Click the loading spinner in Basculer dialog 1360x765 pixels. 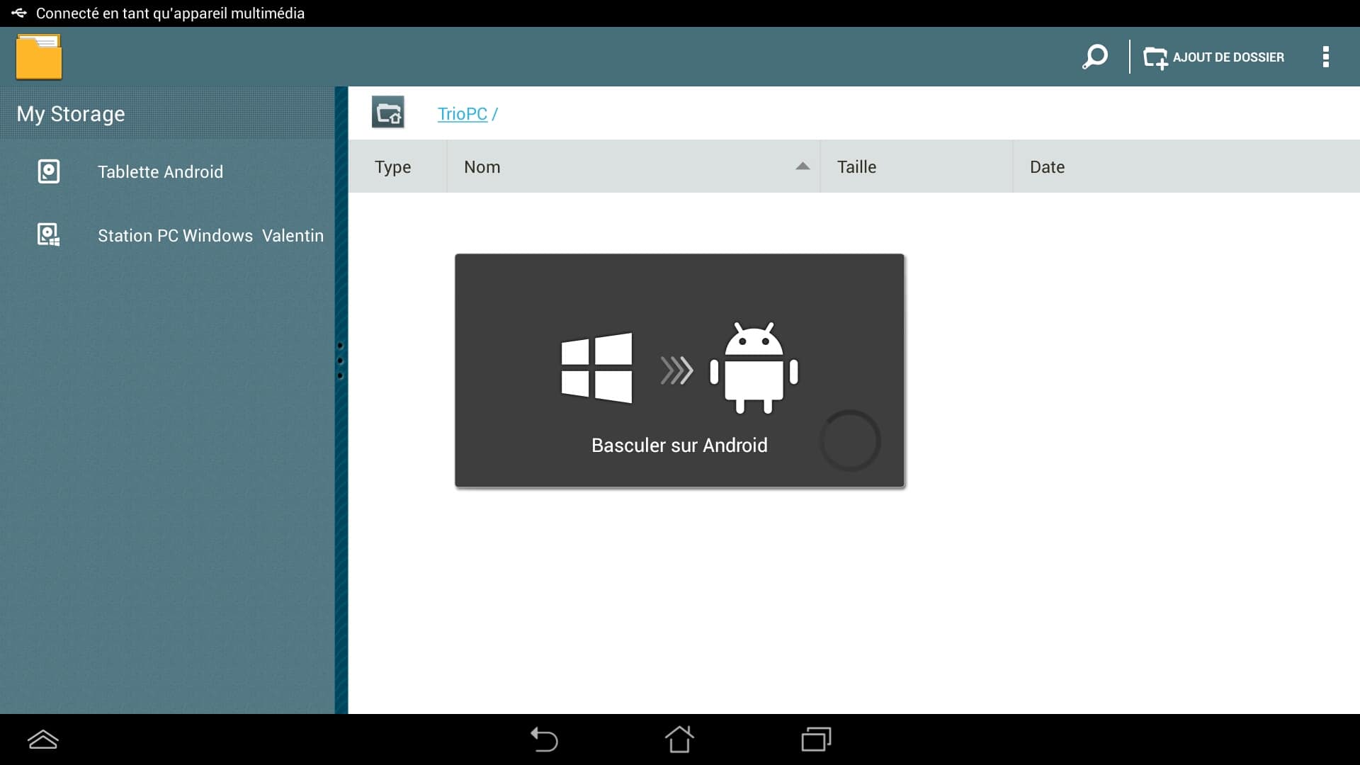[x=849, y=441]
